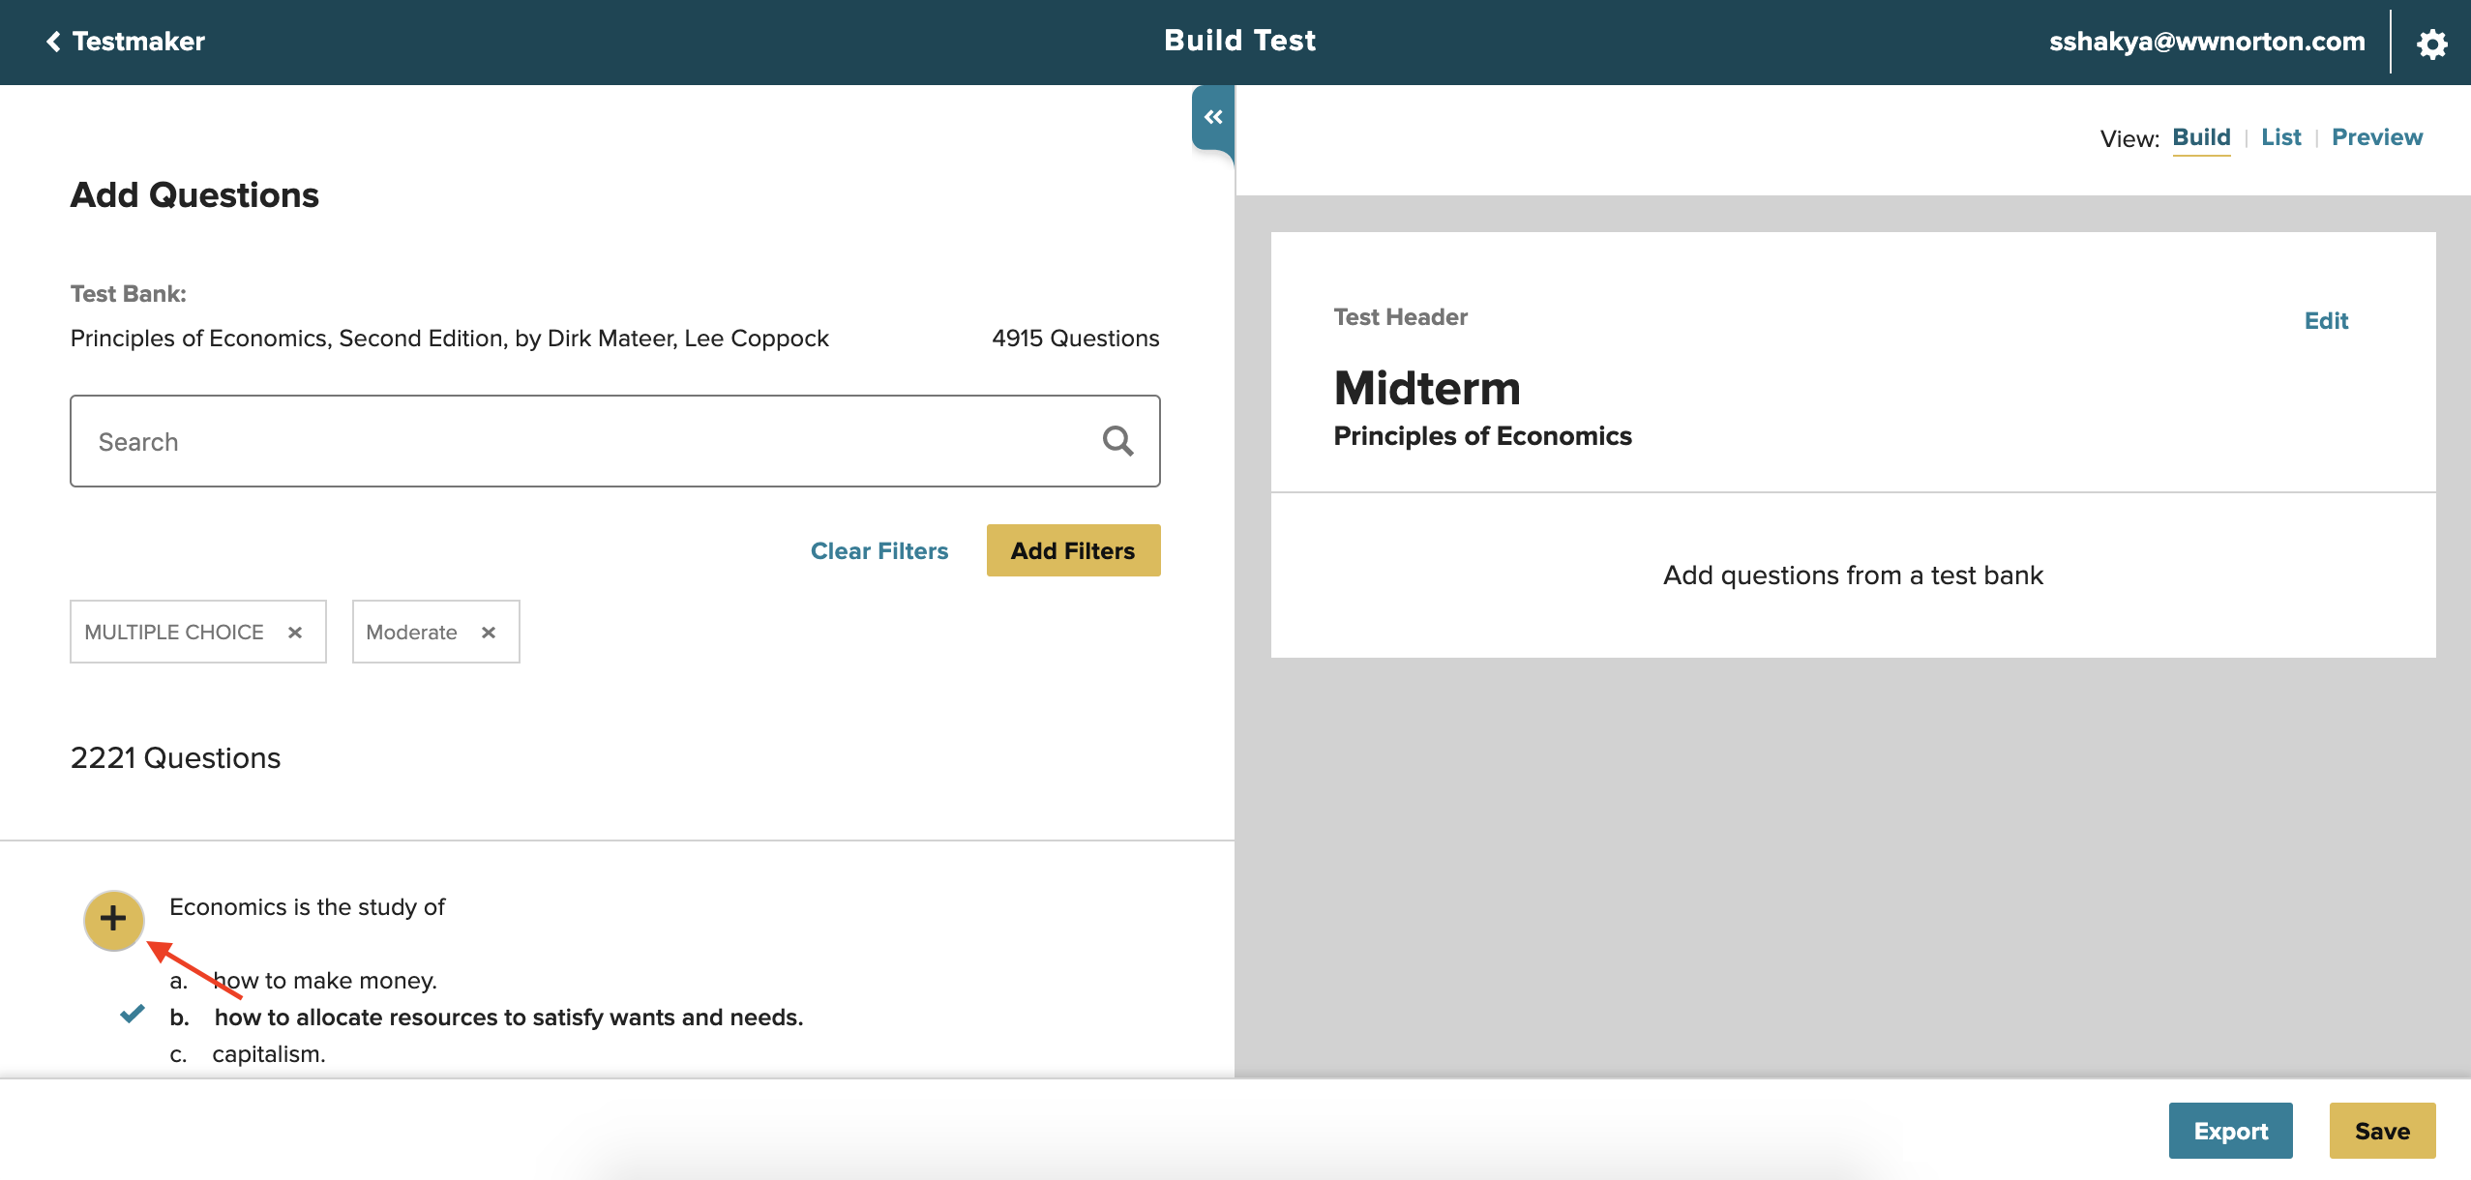Open the Add Filters dialog
This screenshot has height=1180, width=2471.
click(1072, 551)
